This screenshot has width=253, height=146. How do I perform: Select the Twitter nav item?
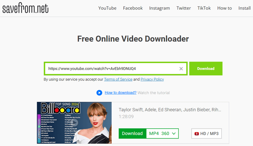coord(184,8)
